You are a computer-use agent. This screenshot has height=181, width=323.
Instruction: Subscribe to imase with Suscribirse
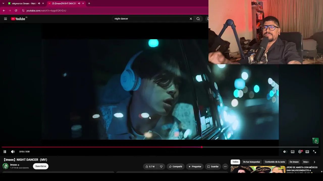coord(41,166)
